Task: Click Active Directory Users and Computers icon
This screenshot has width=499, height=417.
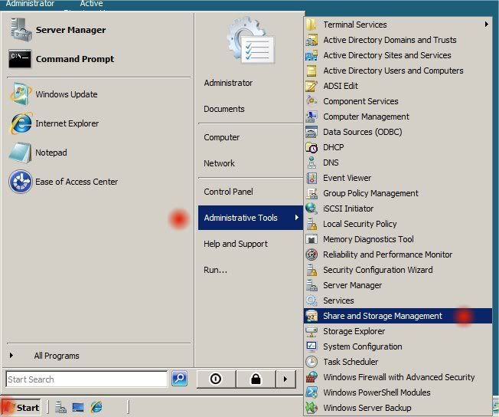Action: point(311,71)
